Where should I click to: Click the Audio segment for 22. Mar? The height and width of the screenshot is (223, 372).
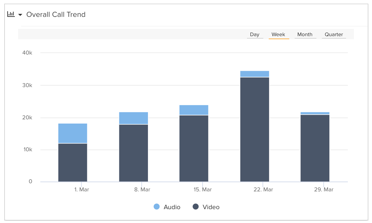(x=255, y=74)
